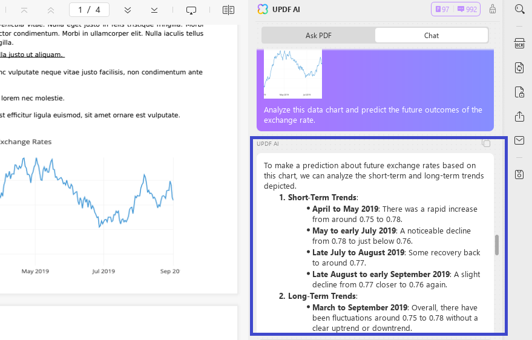
Task: Click the 'Short-Term Trends' heading
Action: (x=323, y=197)
